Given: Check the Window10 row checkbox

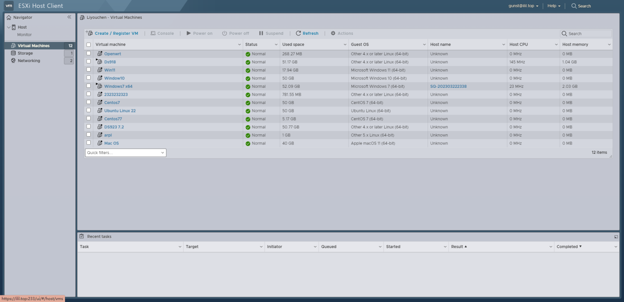Looking at the screenshot, I should (x=89, y=77).
